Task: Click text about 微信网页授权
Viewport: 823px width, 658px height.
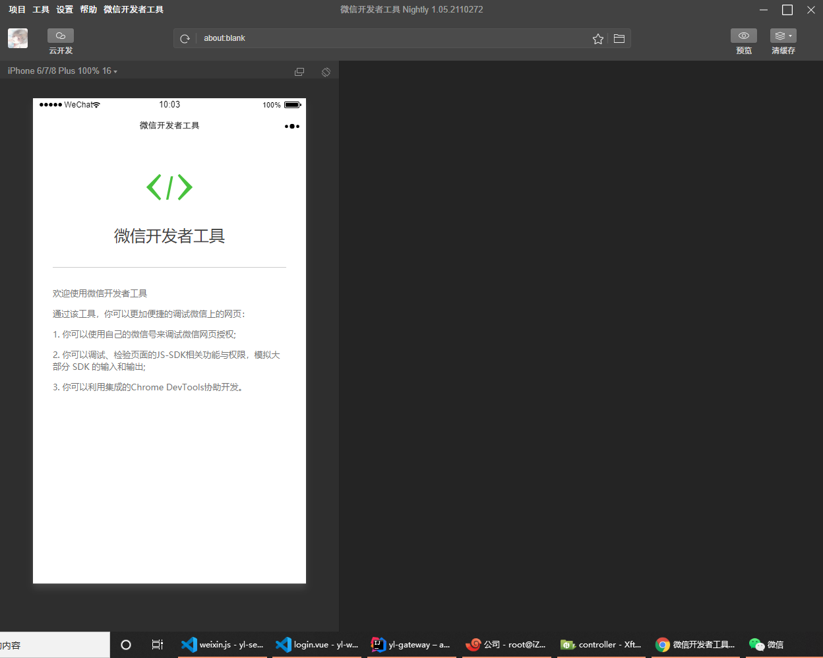Action: tap(144, 334)
